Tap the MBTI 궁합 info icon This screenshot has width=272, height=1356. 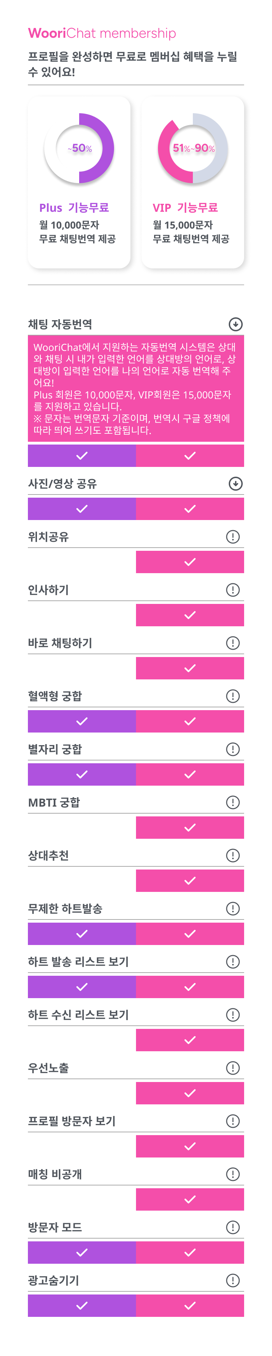point(233,802)
